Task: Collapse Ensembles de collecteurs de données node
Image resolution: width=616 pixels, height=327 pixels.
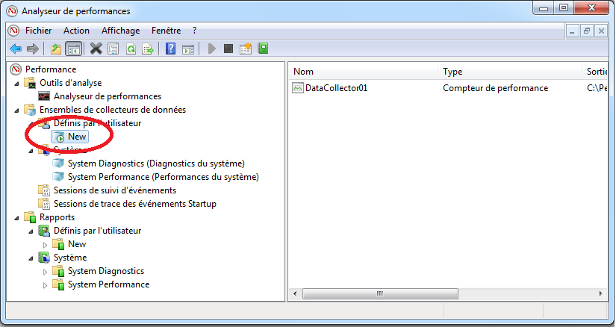Action: [x=17, y=110]
